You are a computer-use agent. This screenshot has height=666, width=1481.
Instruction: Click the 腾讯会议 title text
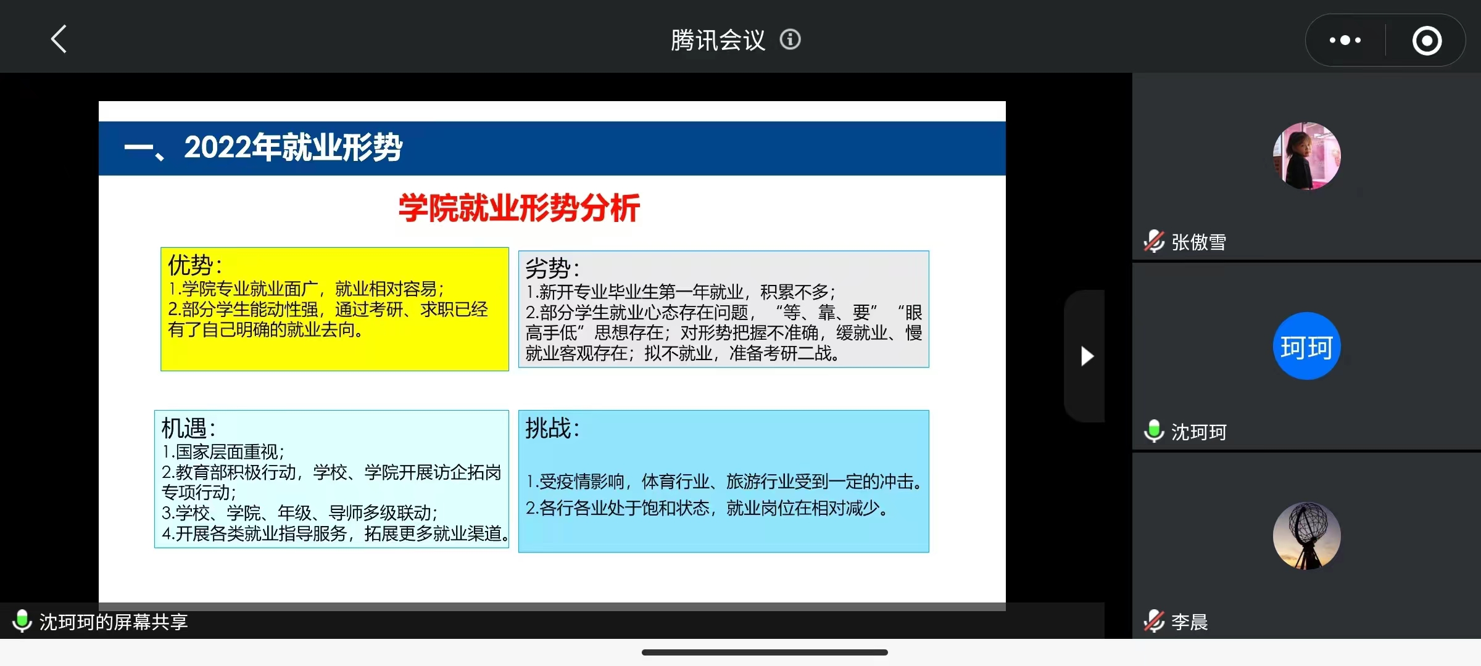[x=718, y=40]
